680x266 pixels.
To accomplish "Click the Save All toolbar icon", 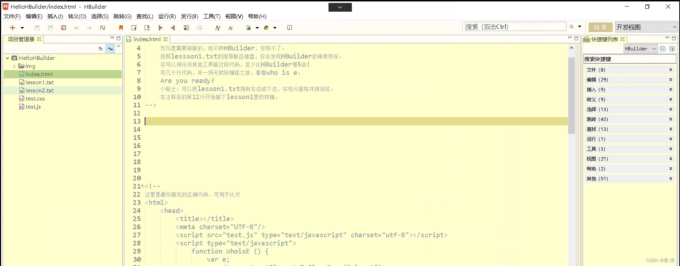I will (50, 28).
